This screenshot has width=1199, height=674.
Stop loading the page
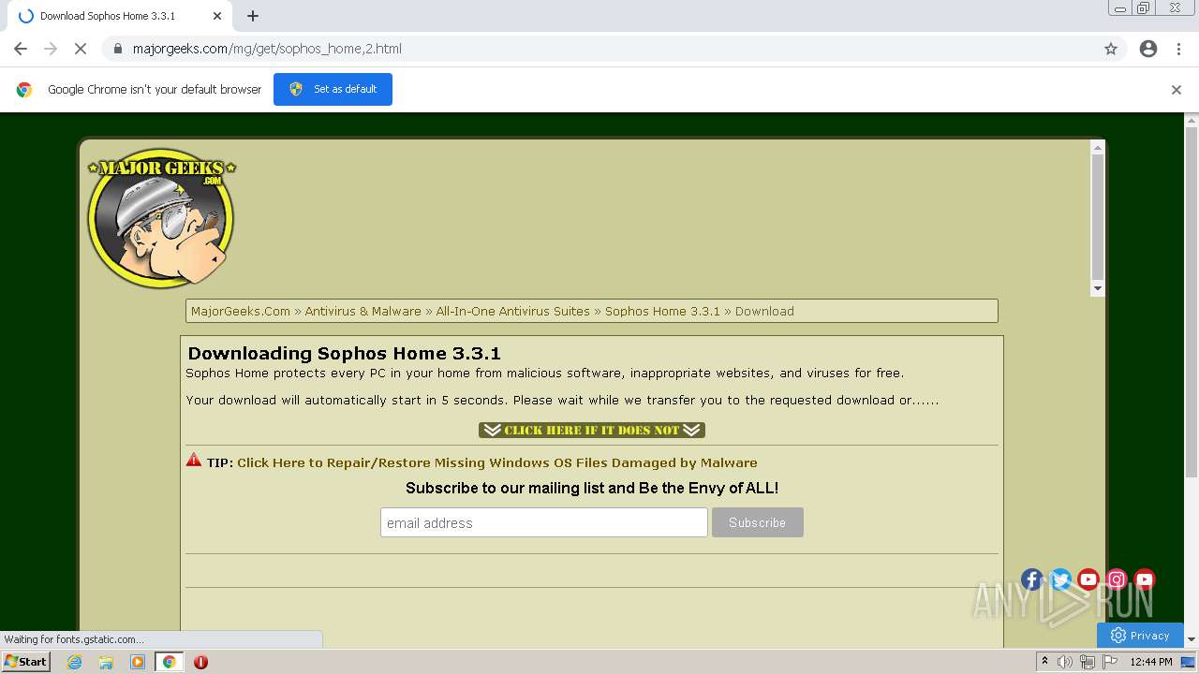[x=81, y=49]
